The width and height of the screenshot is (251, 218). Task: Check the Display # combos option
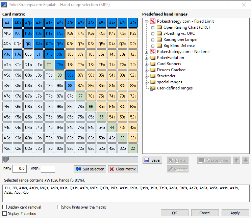[x=5, y=214]
